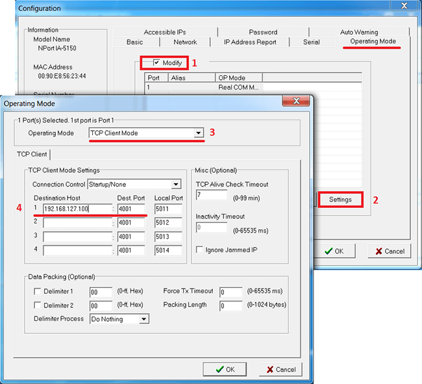Viewport: 422px width, 384px height.
Task: Go to the Serial tab
Action: coord(312,42)
